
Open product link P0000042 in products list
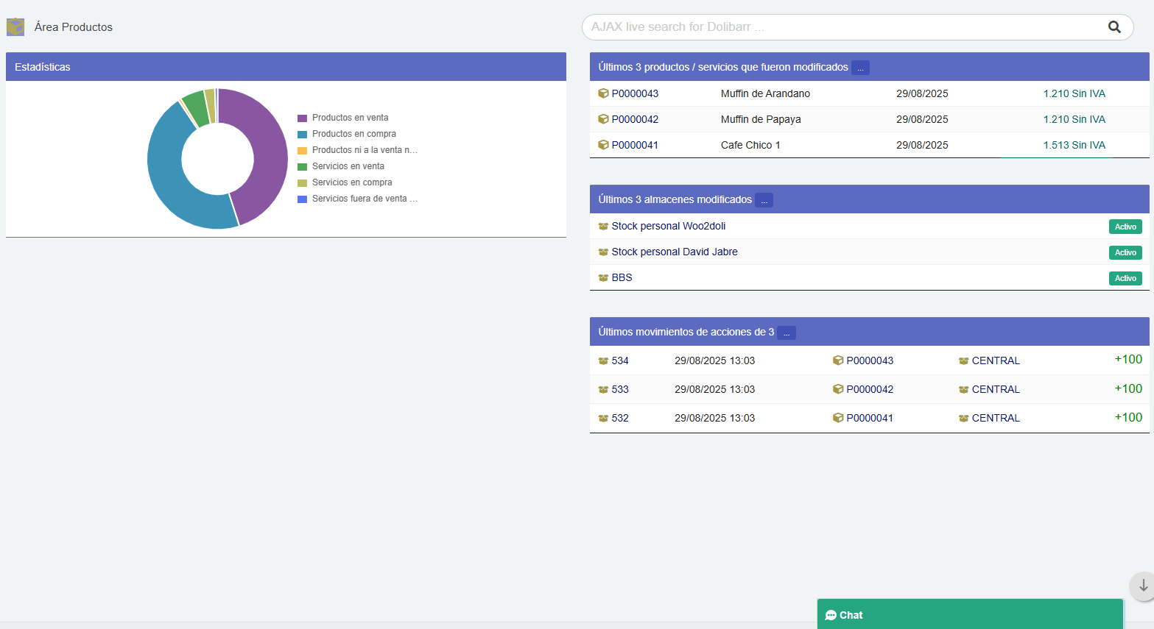pyautogui.click(x=635, y=119)
